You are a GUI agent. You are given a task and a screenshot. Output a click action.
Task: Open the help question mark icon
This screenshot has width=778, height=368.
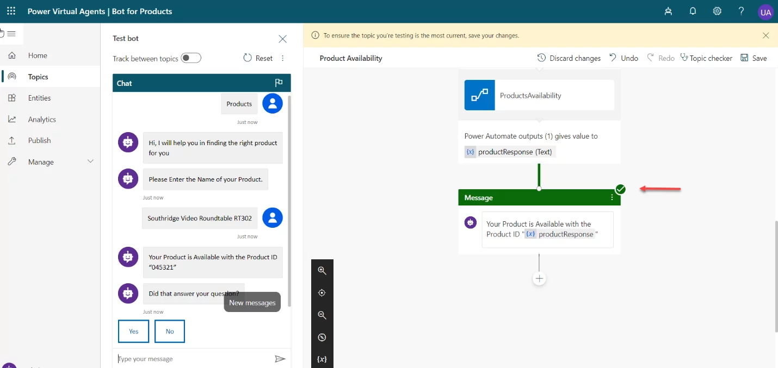point(741,11)
